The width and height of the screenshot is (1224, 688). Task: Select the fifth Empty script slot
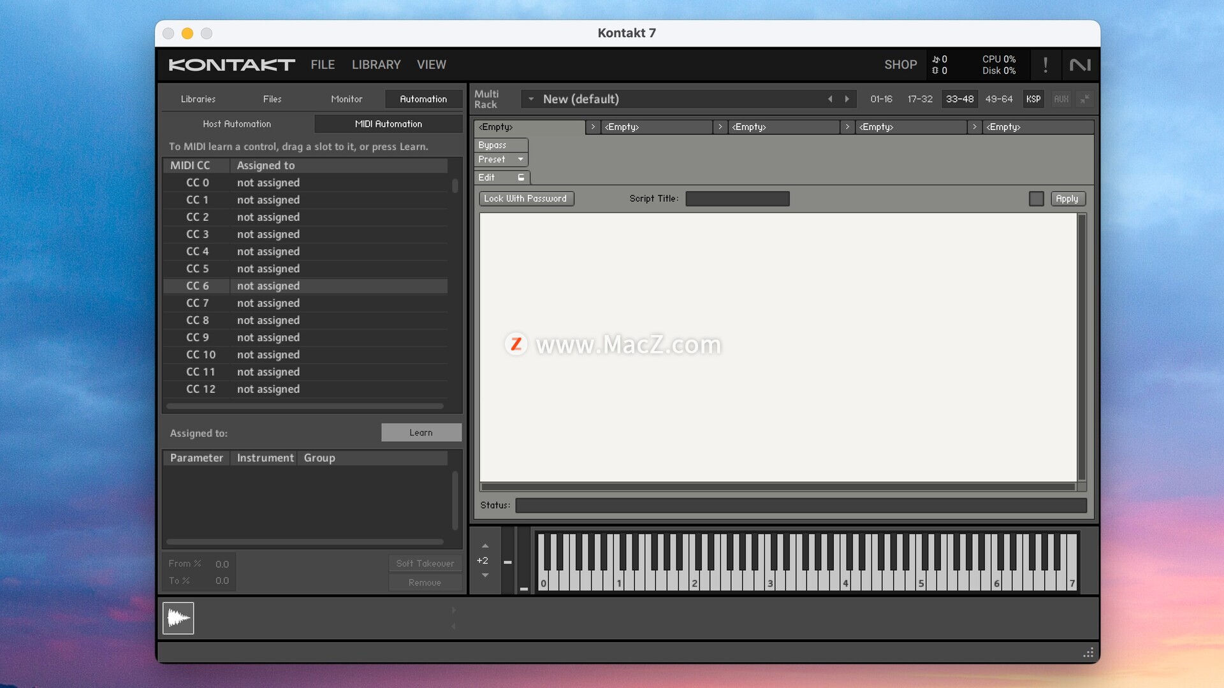pyautogui.click(x=1038, y=127)
